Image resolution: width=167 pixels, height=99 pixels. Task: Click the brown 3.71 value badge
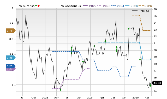tap(11, 31)
